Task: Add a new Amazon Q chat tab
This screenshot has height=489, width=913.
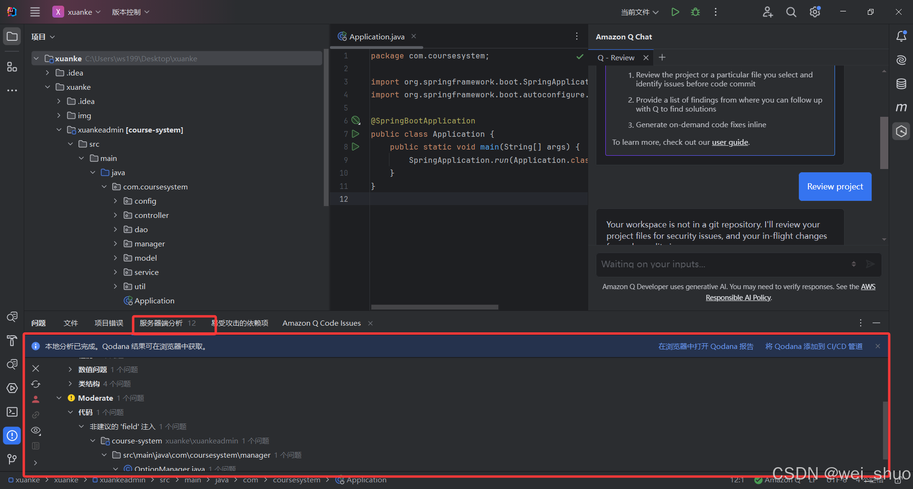Action: tap(662, 57)
